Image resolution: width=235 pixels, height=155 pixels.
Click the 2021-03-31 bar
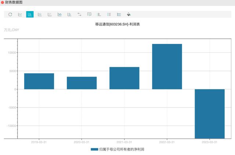[124, 78]
